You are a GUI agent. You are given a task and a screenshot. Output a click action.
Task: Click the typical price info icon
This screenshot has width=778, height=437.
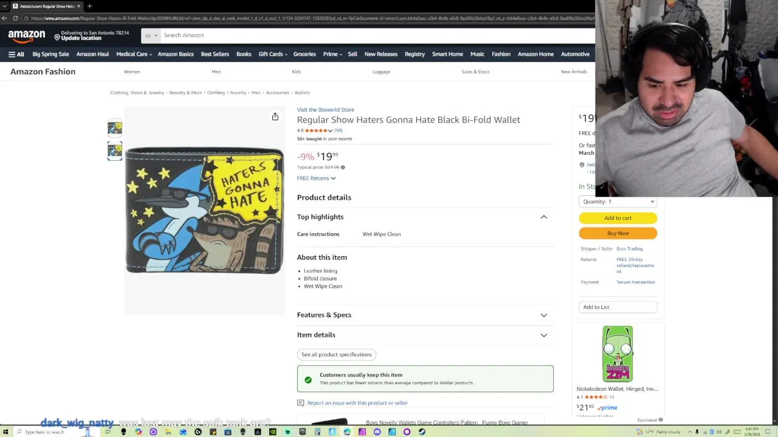click(x=343, y=168)
